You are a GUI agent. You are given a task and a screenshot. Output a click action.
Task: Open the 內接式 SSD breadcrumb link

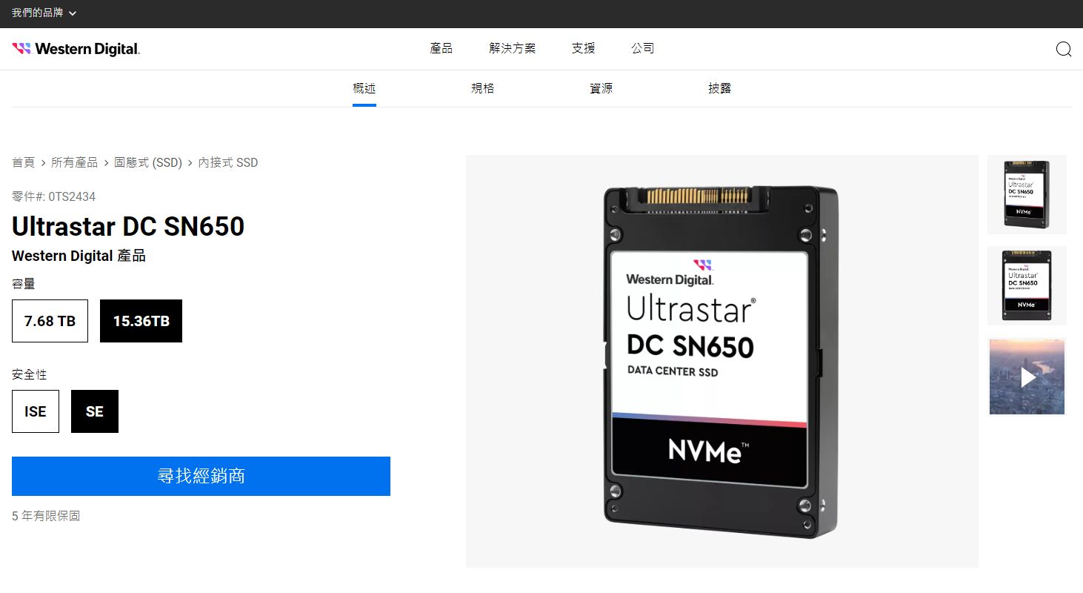[x=228, y=162]
